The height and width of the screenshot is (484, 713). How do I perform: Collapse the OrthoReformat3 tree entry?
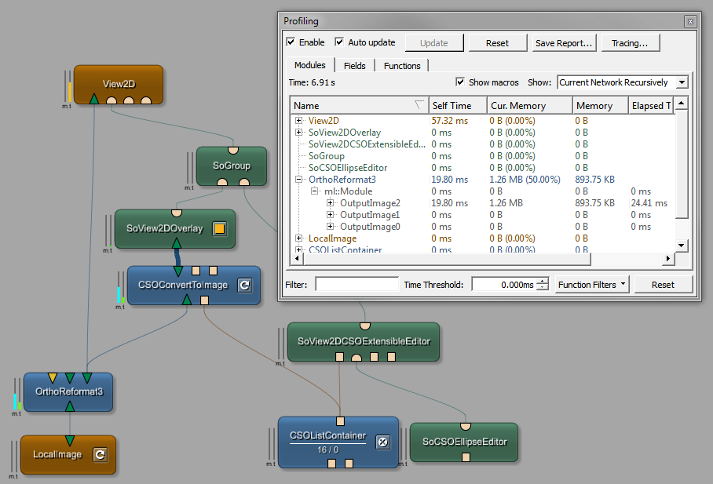point(299,180)
